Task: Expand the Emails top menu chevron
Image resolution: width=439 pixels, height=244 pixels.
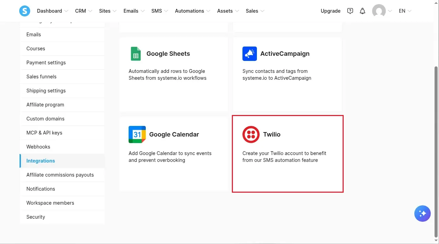Action: pyautogui.click(x=142, y=11)
